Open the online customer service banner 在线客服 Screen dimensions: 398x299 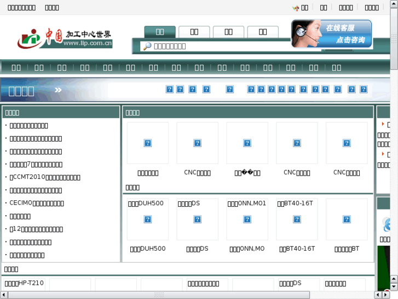(332, 34)
